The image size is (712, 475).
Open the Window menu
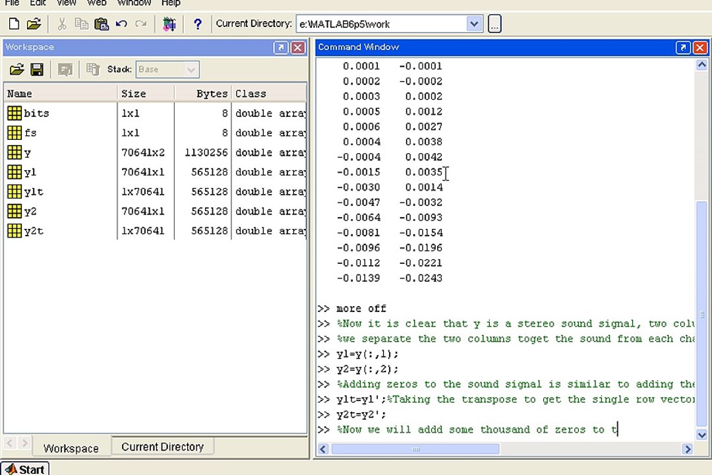[x=134, y=3]
